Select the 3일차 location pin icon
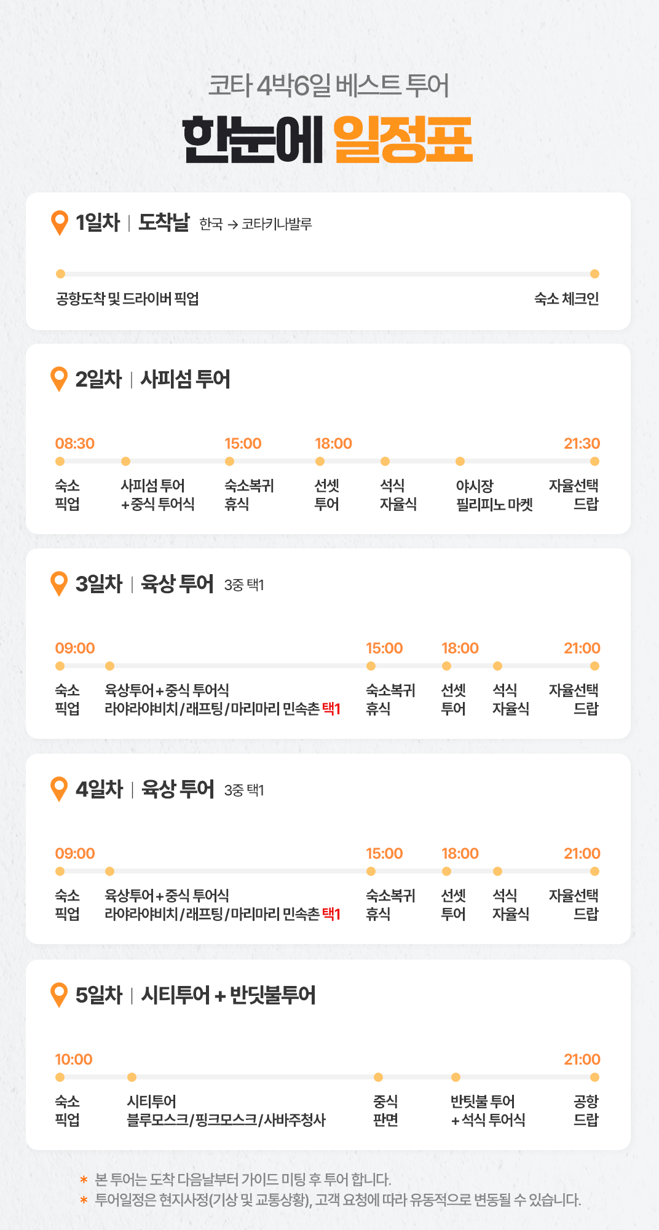The height and width of the screenshot is (1230, 659). click(x=60, y=583)
